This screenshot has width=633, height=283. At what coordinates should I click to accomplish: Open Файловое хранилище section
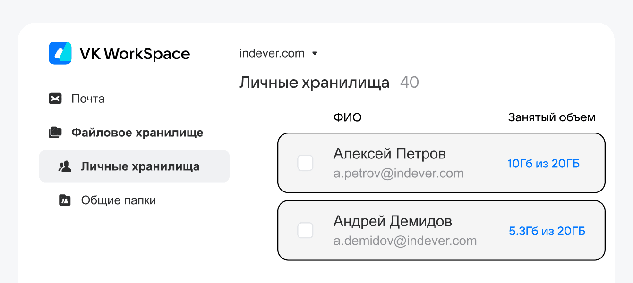[137, 133]
